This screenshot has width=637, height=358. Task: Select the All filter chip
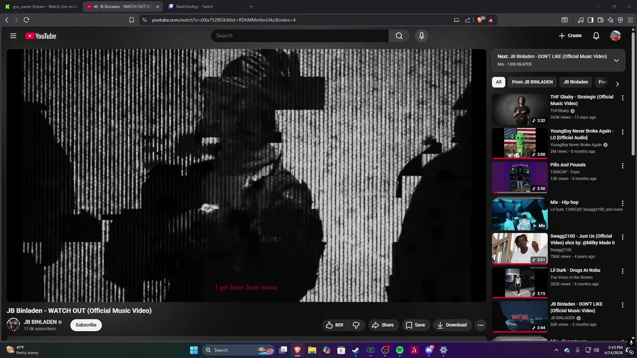tap(499, 82)
